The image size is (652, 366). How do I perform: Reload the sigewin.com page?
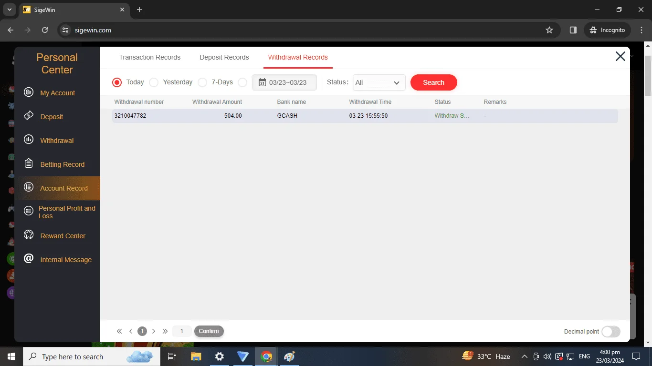45,30
